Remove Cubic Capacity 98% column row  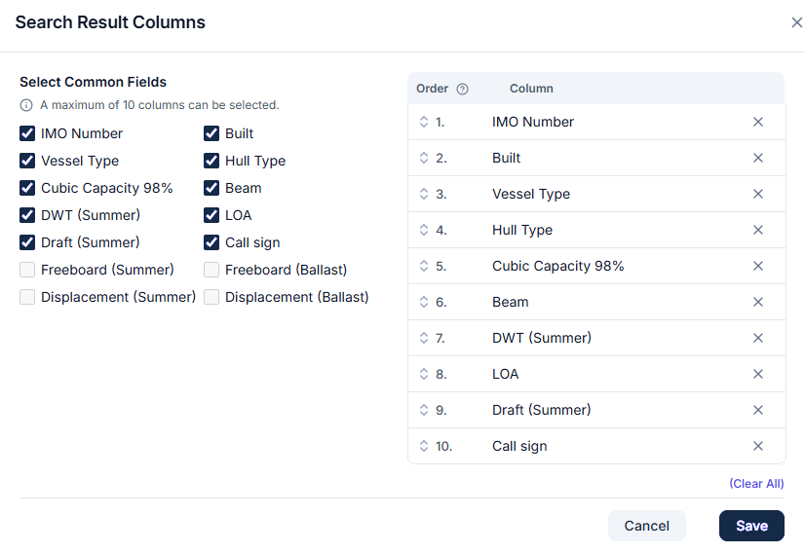click(x=758, y=266)
